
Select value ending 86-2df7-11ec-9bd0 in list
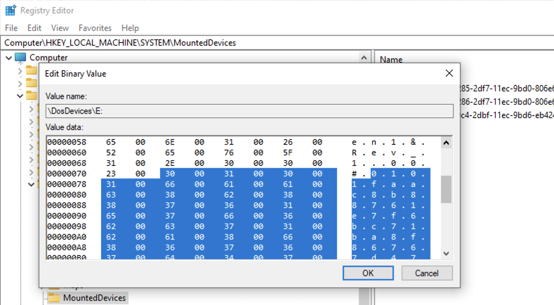pyautogui.click(x=507, y=102)
